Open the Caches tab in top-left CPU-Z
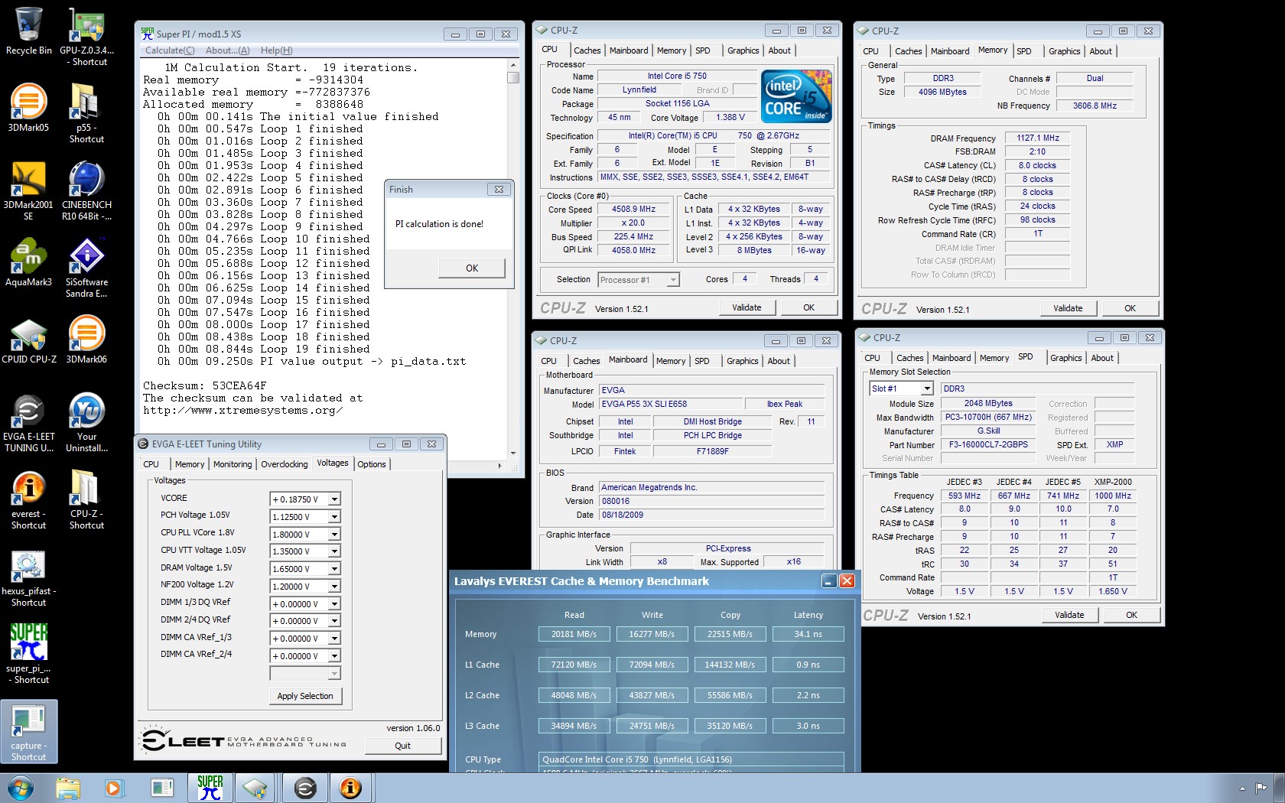Viewport: 1285px width, 803px height. (587, 50)
